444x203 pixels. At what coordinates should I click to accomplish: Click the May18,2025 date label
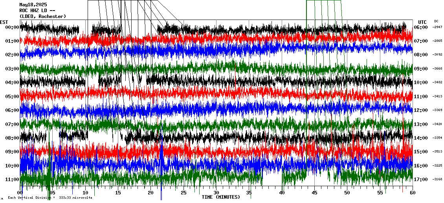coord(33,5)
